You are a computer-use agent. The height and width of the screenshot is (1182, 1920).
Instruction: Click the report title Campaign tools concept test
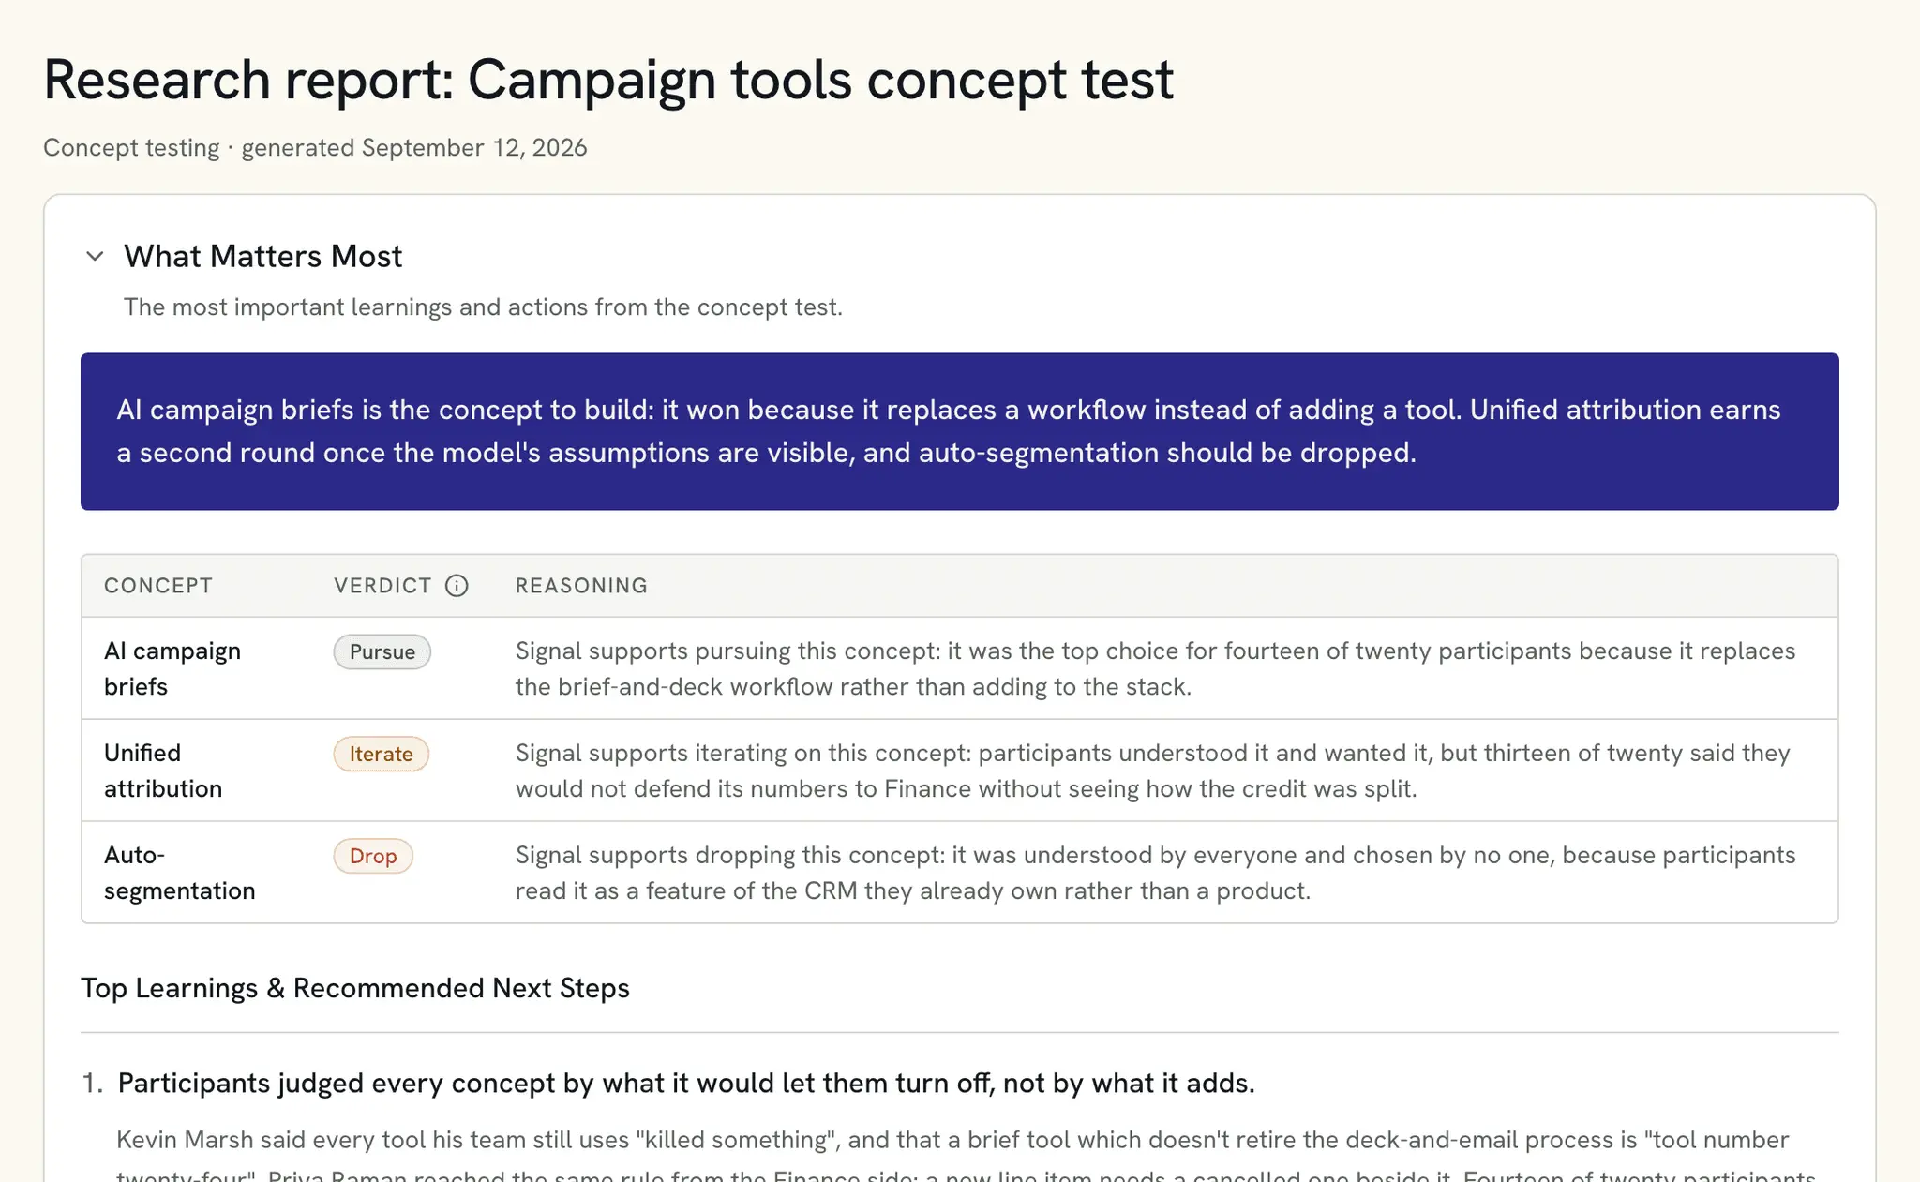pos(608,80)
